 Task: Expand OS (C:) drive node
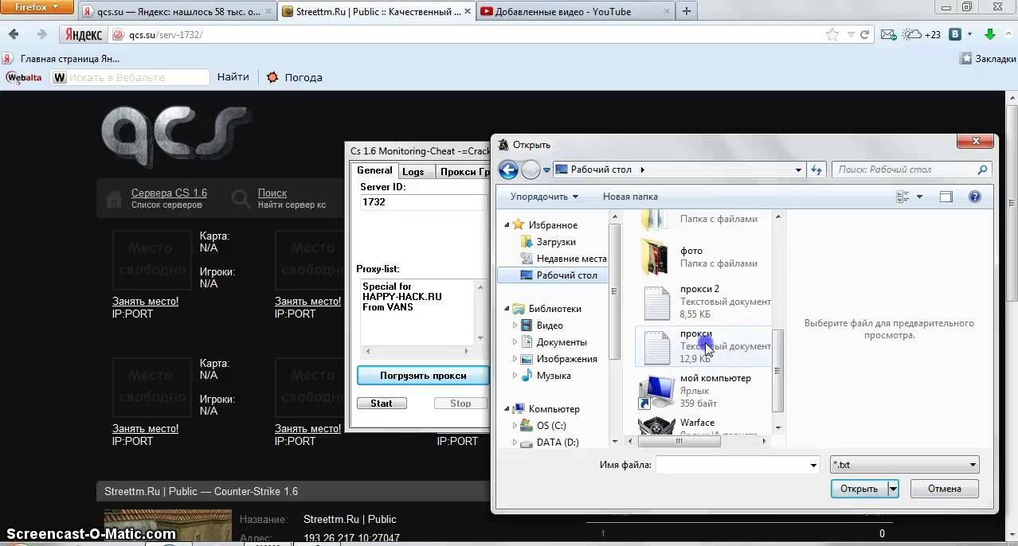[515, 426]
